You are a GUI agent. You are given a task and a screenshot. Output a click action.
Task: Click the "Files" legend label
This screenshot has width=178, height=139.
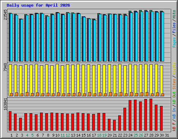(174, 28)
